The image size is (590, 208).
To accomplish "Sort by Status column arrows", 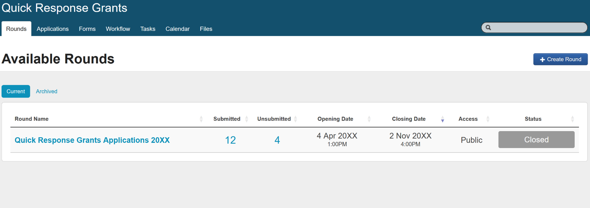I will 572,119.
